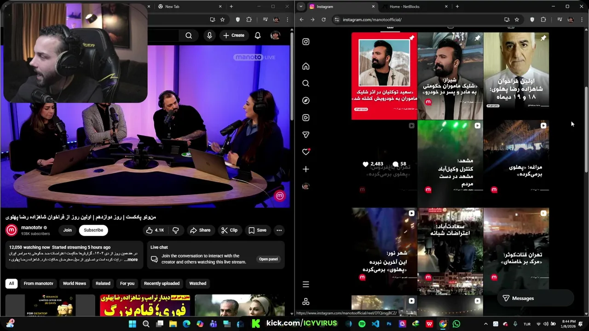Screen dimensions: 589x331
Task: Start YouTube voice search with microphone
Action: tap(209, 35)
